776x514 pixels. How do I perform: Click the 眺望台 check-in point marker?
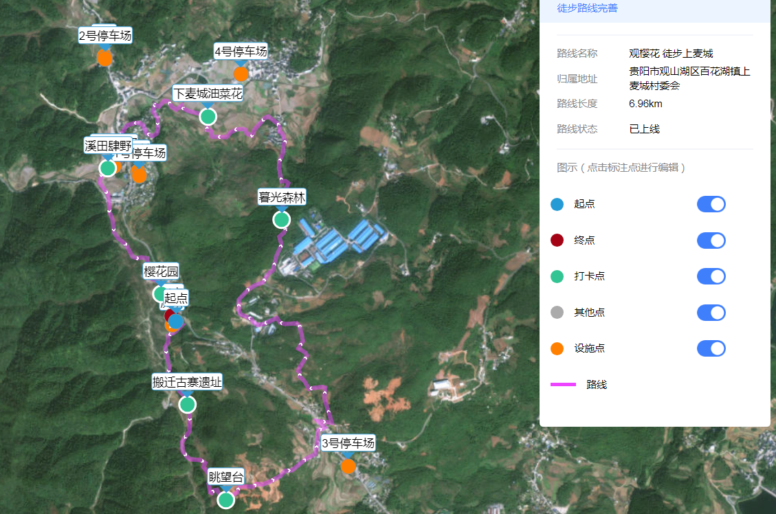[x=226, y=500]
